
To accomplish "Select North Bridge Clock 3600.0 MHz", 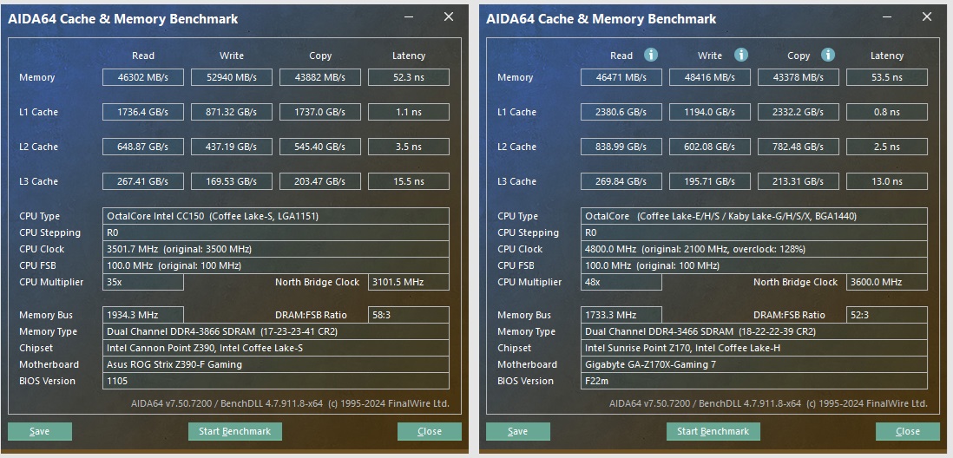I will [x=887, y=282].
